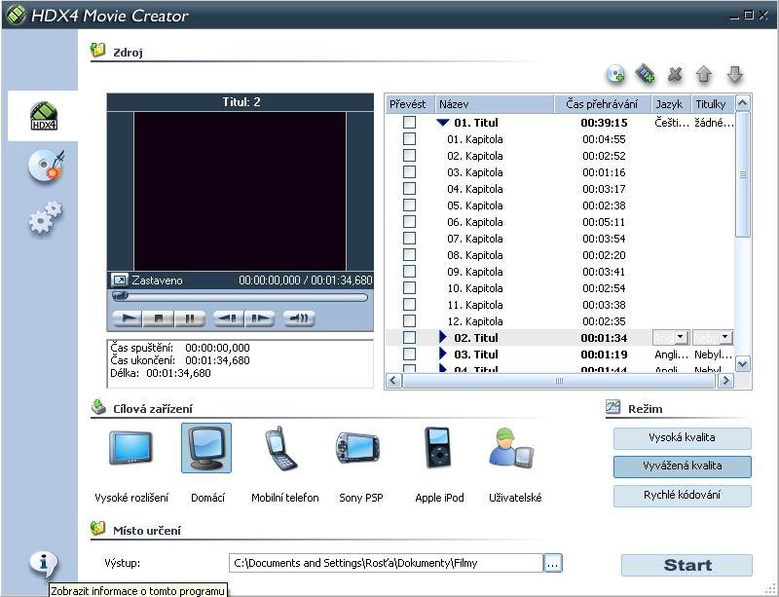Open the disc burning sidebar icon

pos(45,166)
